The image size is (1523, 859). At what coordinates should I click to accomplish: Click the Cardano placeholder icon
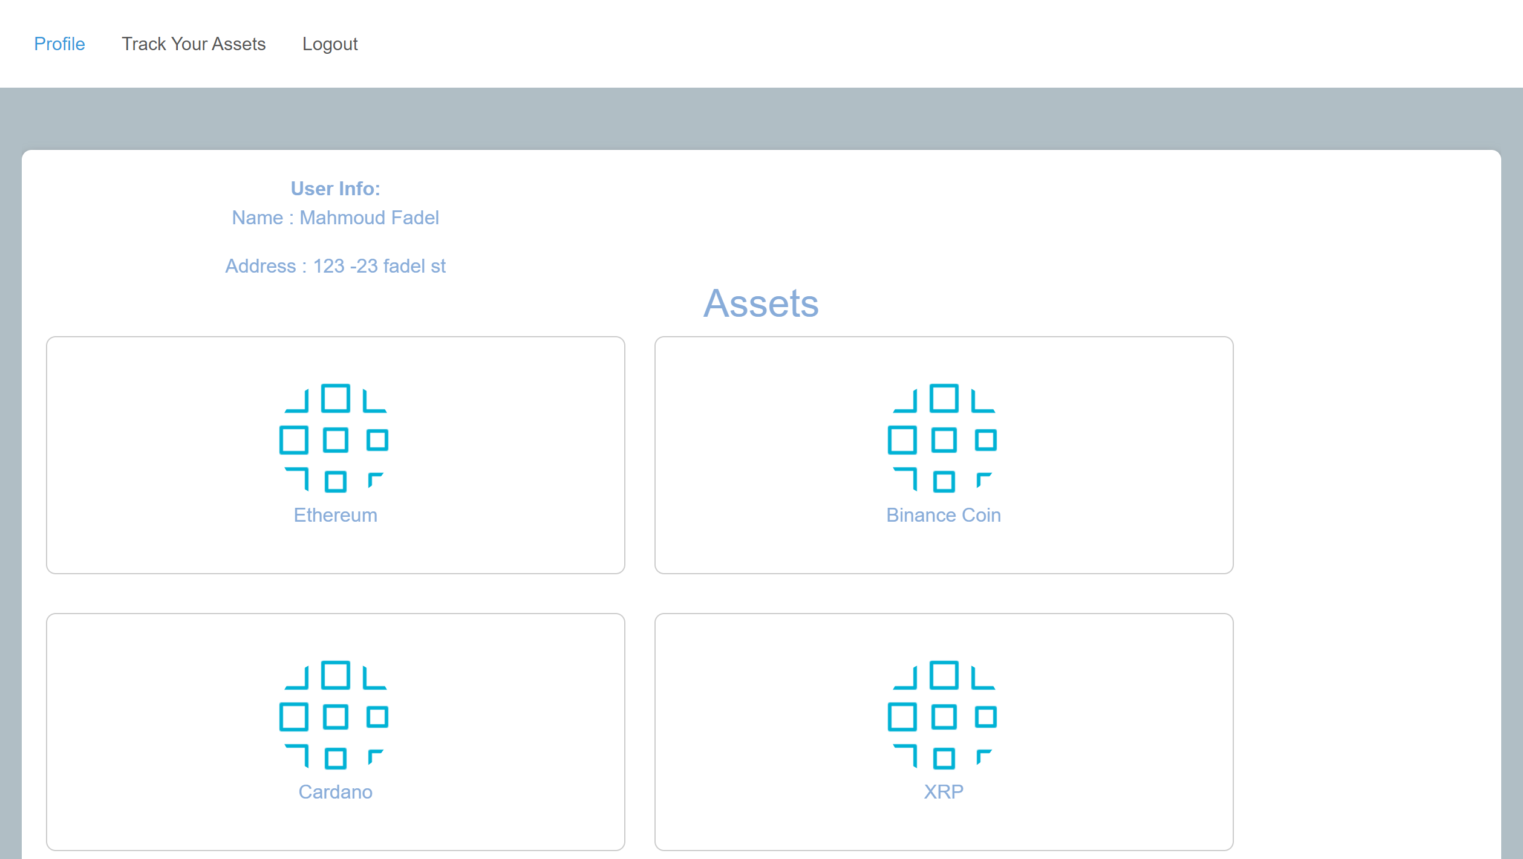coord(334,716)
